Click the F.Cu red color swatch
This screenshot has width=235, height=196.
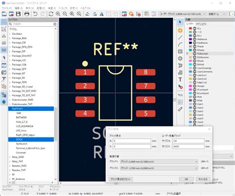coord(190,28)
